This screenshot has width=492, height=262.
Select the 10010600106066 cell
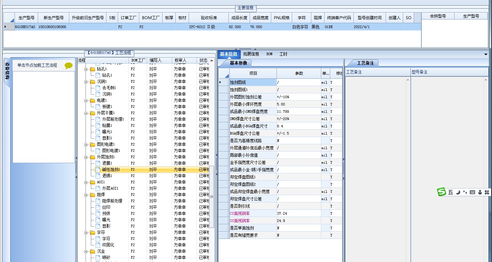pyautogui.click(x=53, y=27)
